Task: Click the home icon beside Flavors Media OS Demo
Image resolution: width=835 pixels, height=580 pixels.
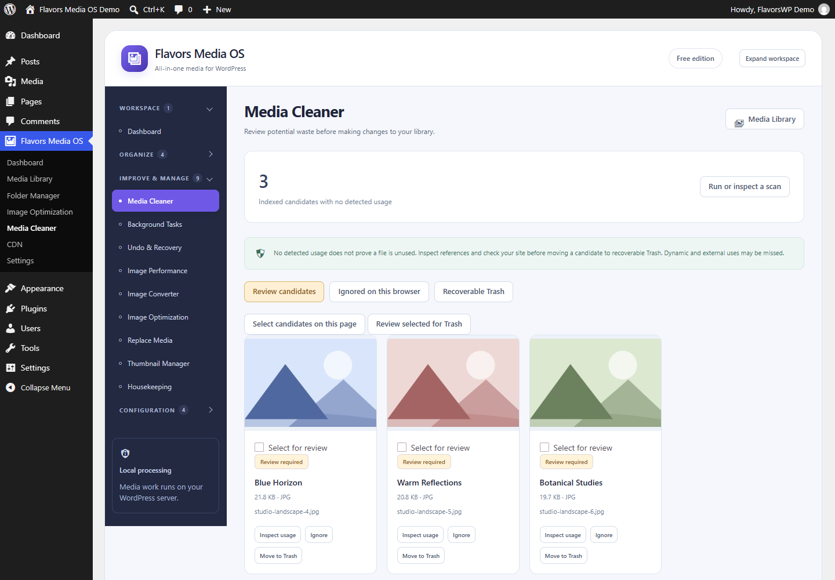Action: (30, 9)
